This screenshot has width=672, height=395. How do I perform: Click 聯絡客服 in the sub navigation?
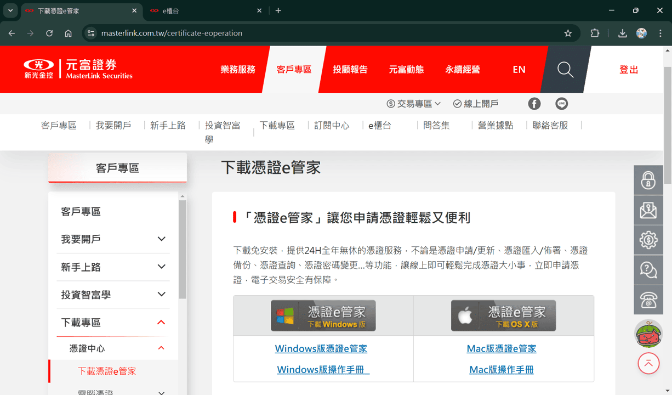[x=550, y=126]
